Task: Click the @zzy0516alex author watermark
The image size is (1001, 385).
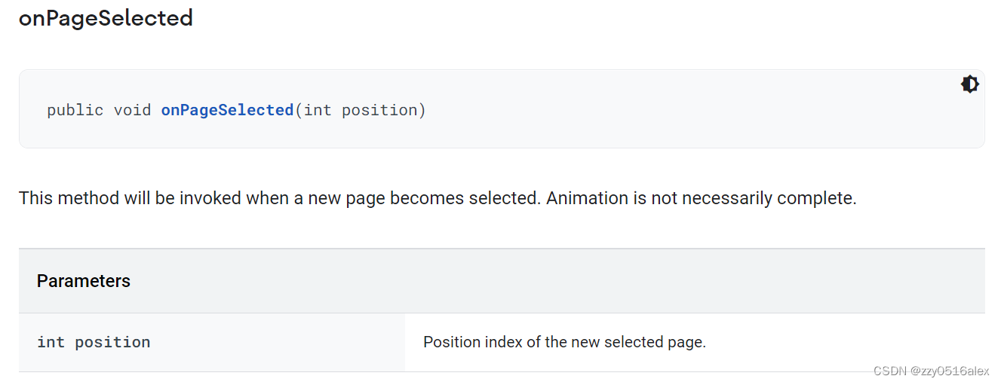Action: 949,371
